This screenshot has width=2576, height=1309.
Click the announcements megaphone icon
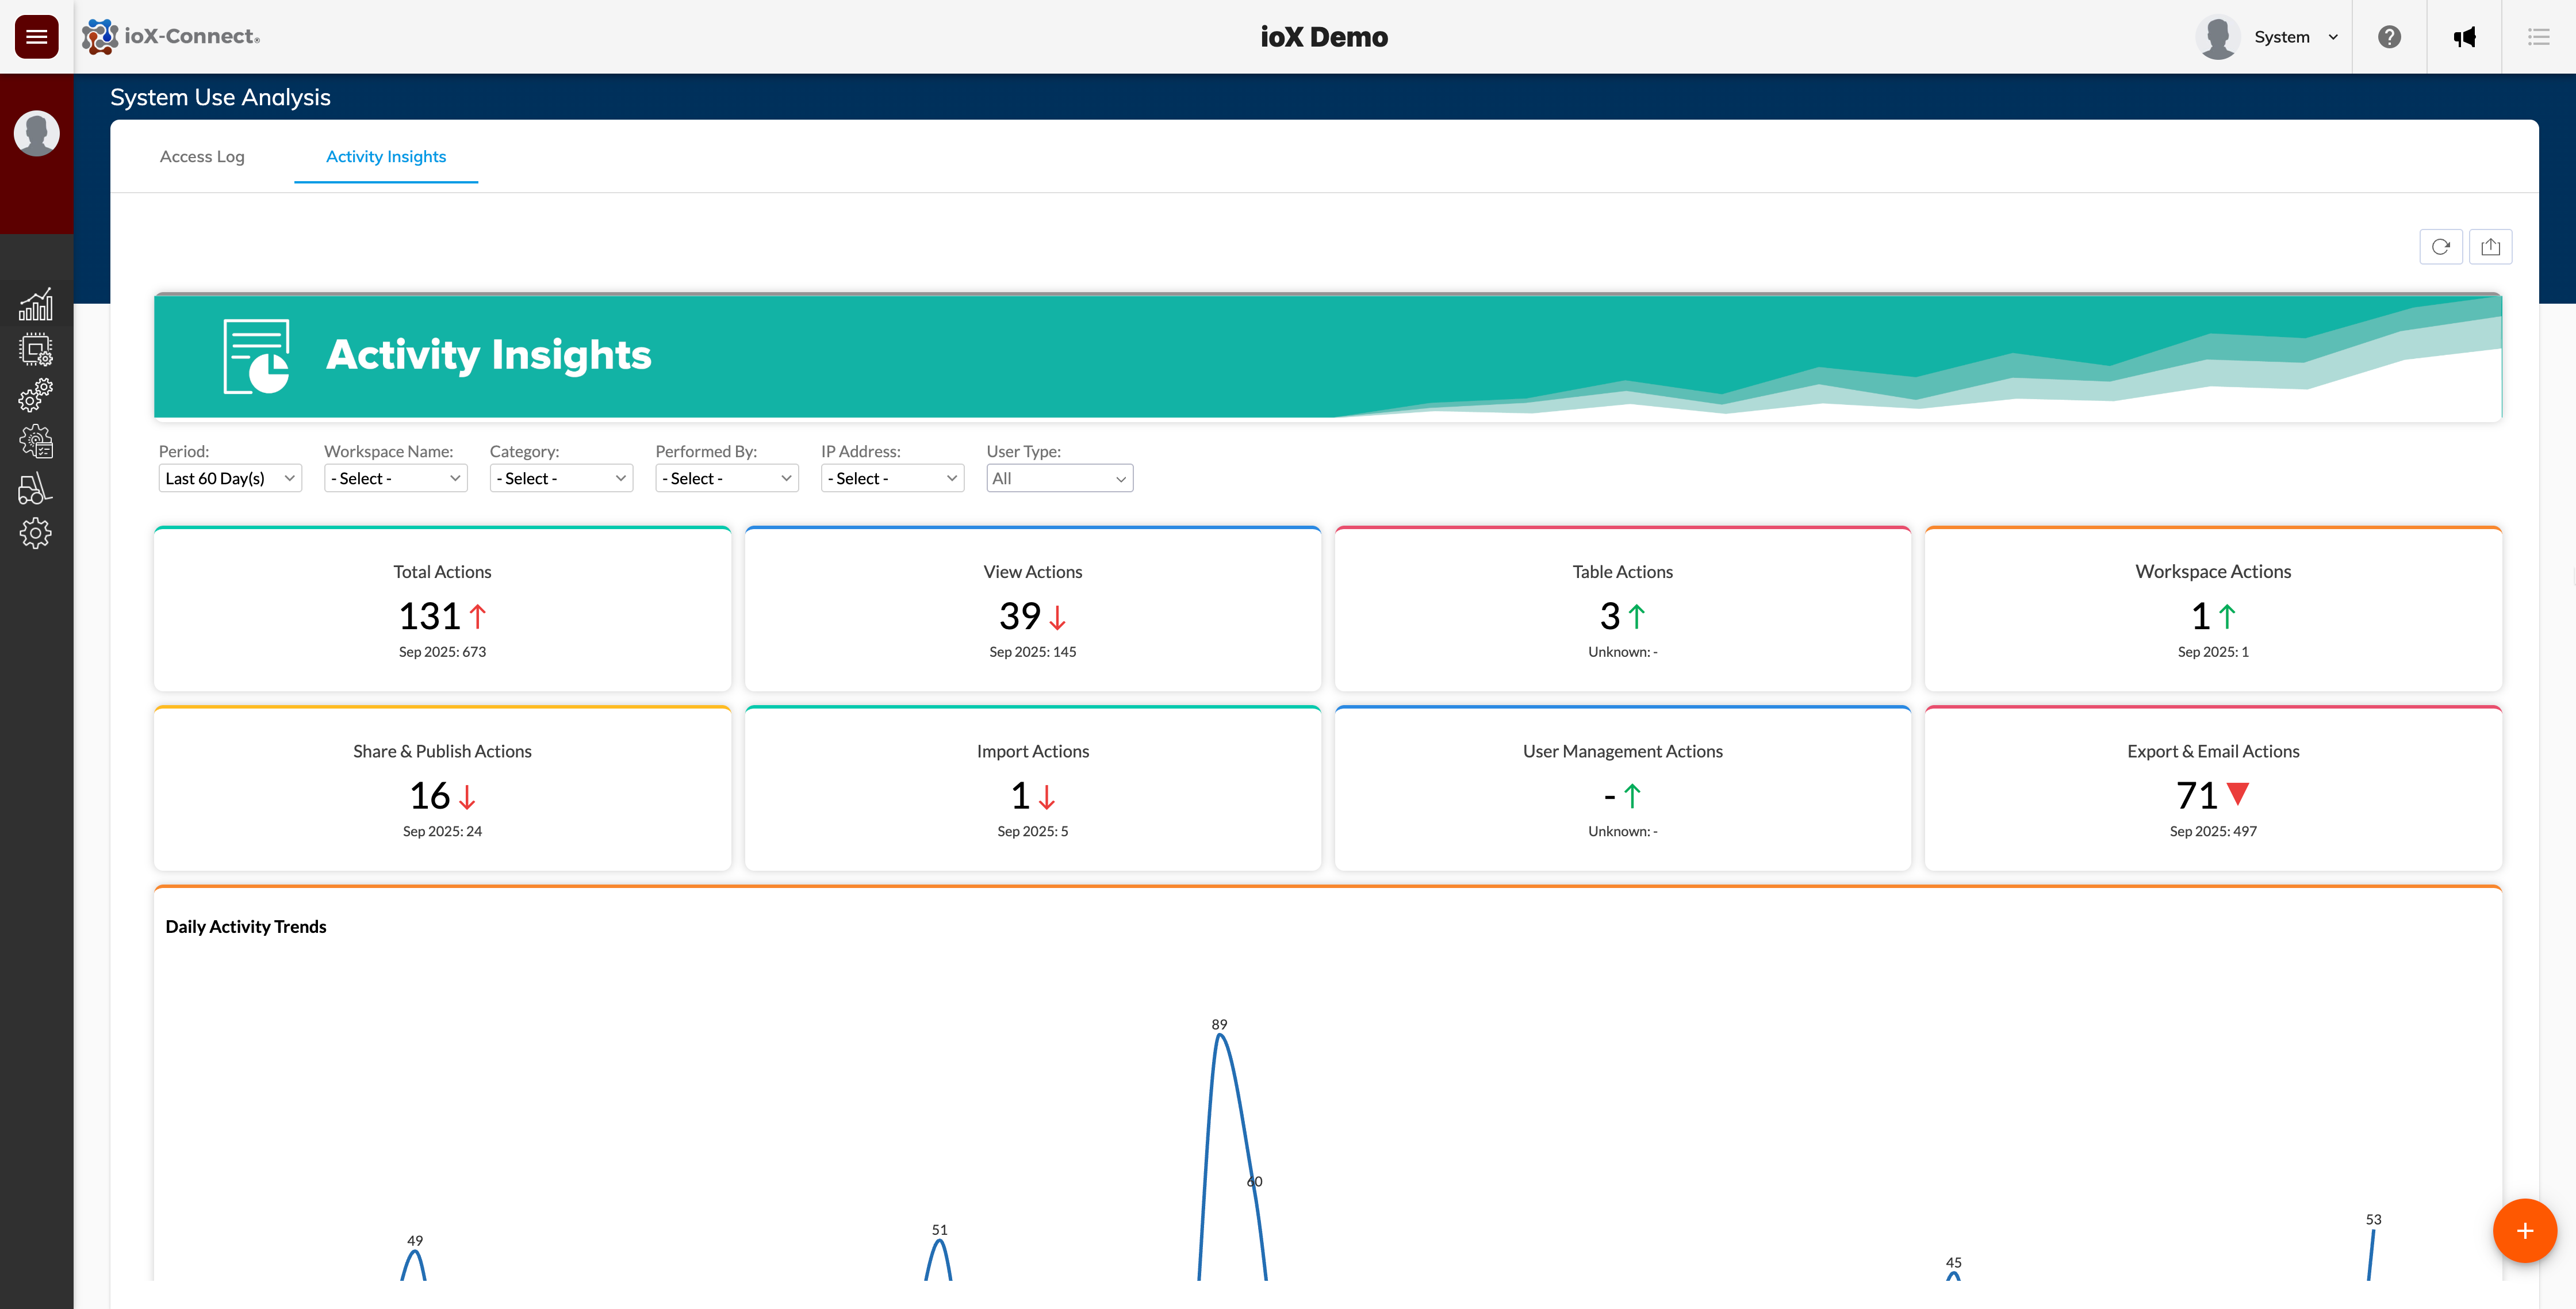tap(2464, 37)
